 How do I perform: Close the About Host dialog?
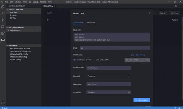(x=150, y=13)
